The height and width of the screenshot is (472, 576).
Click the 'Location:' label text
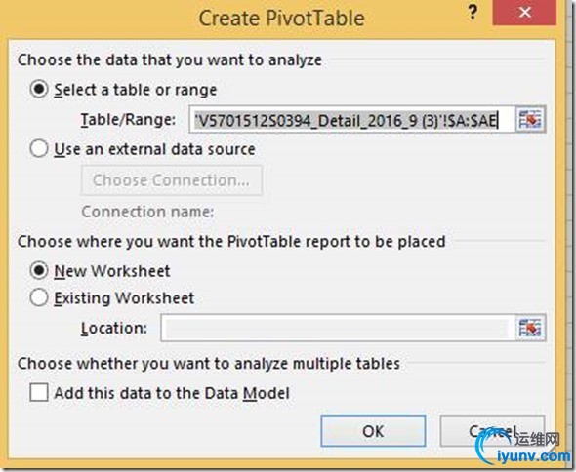tap(114, 328)
